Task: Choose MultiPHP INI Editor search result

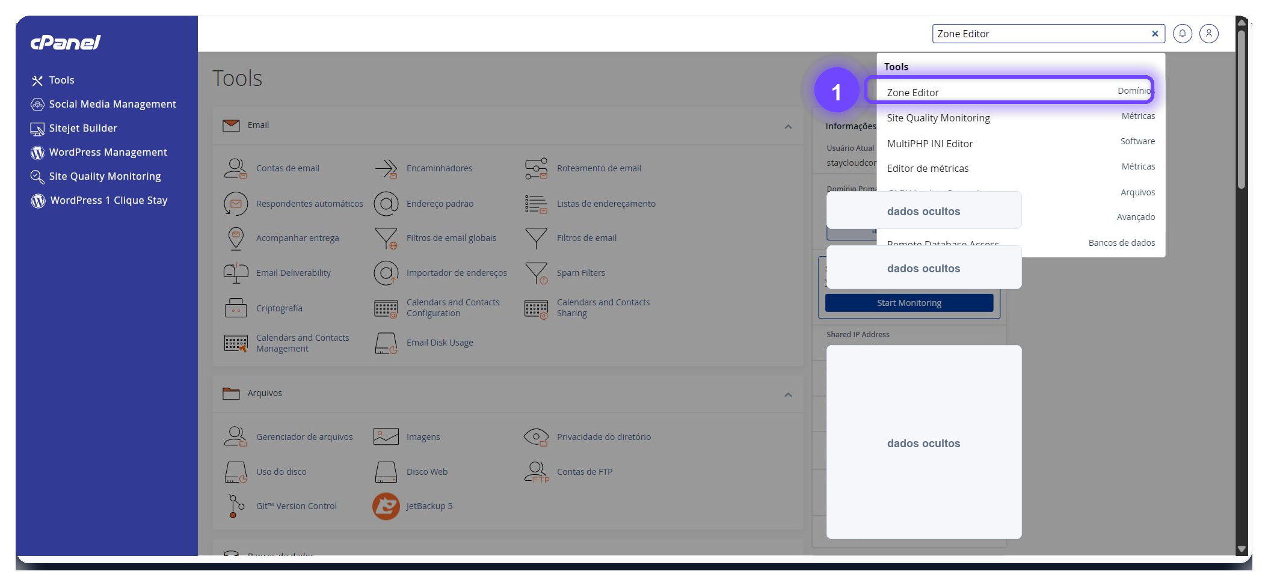Action: [1021, 143]
